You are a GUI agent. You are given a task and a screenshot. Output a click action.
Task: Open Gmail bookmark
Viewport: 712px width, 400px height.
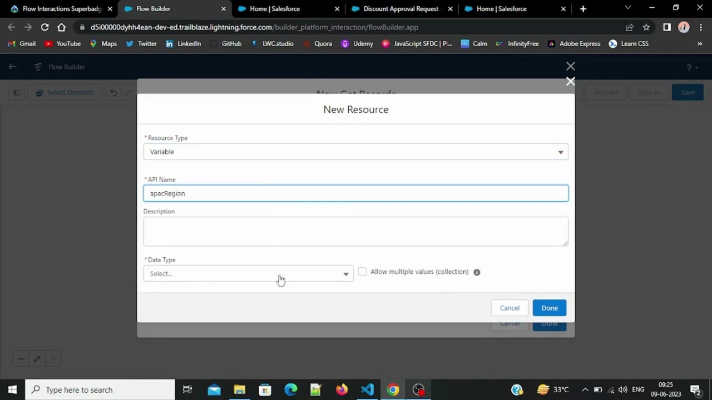pos(22,44)
